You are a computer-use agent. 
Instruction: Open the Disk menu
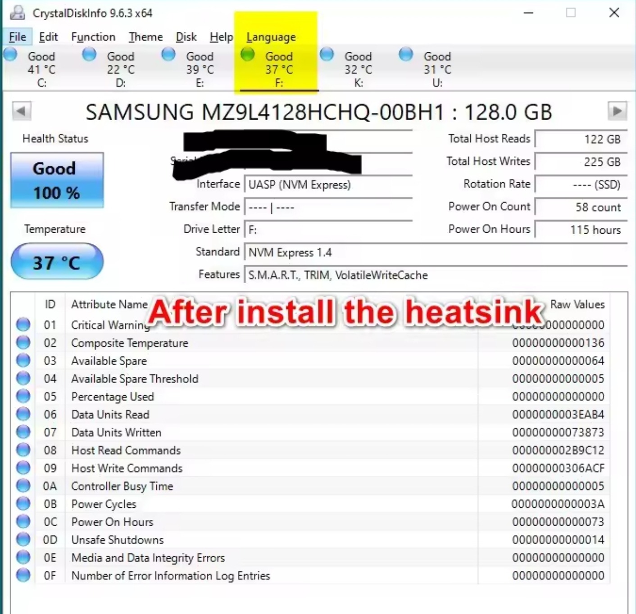(186, 37)
